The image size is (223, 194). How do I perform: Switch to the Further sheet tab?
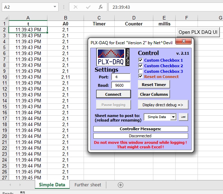(88, 185)
